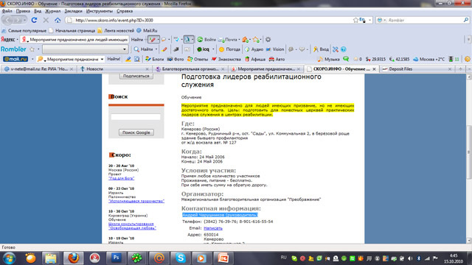Image resolution: width=472 pixels, height=265 pixels.
Task: Click the stop loading X icon
Action: (46, 20)
